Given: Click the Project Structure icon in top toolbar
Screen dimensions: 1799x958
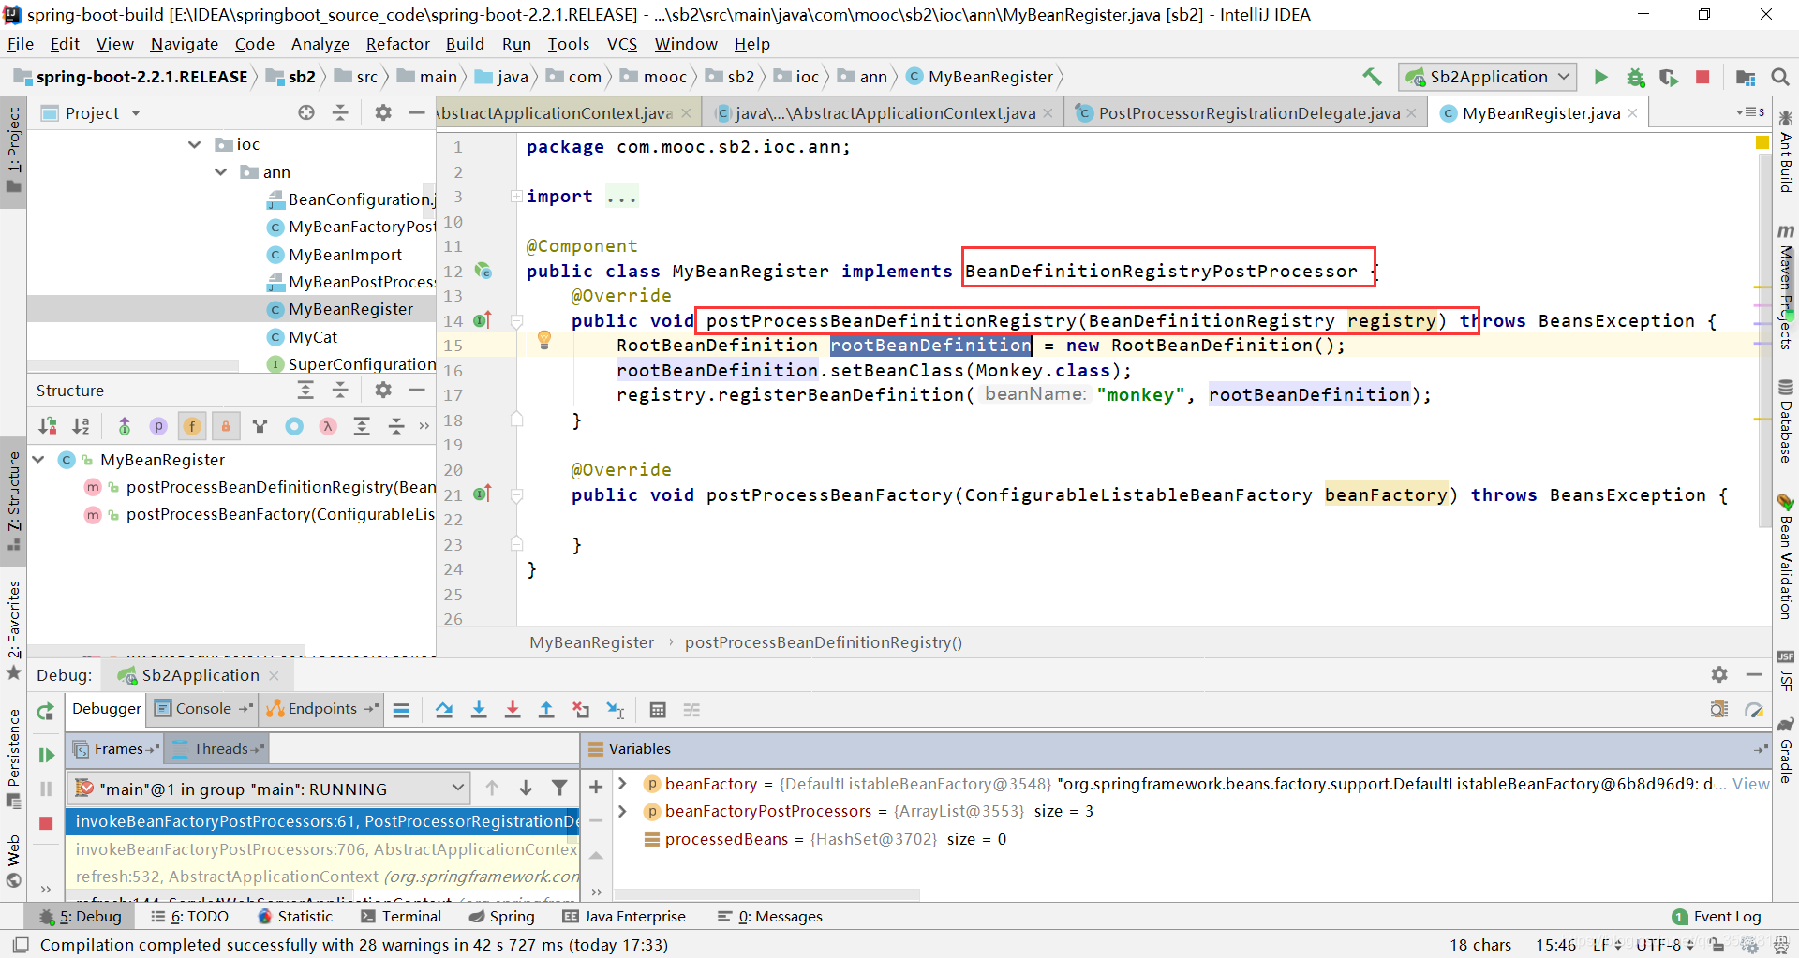Looking at the screenshot, I should (x=1745, y=77).
